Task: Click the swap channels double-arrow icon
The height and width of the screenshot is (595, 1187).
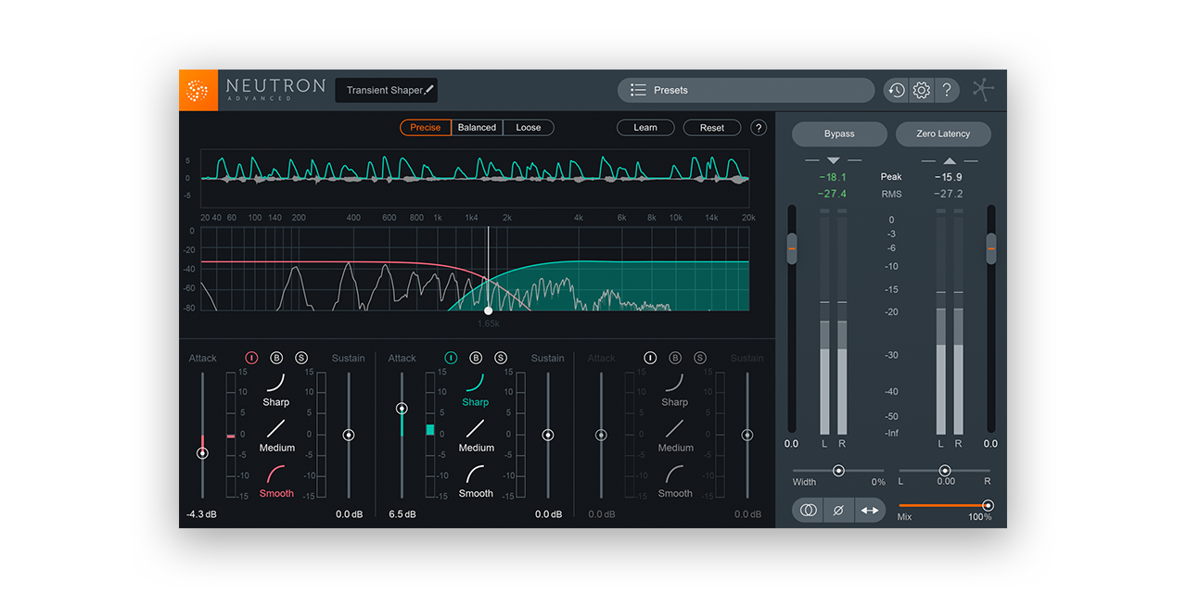Action: pos(870,510)
